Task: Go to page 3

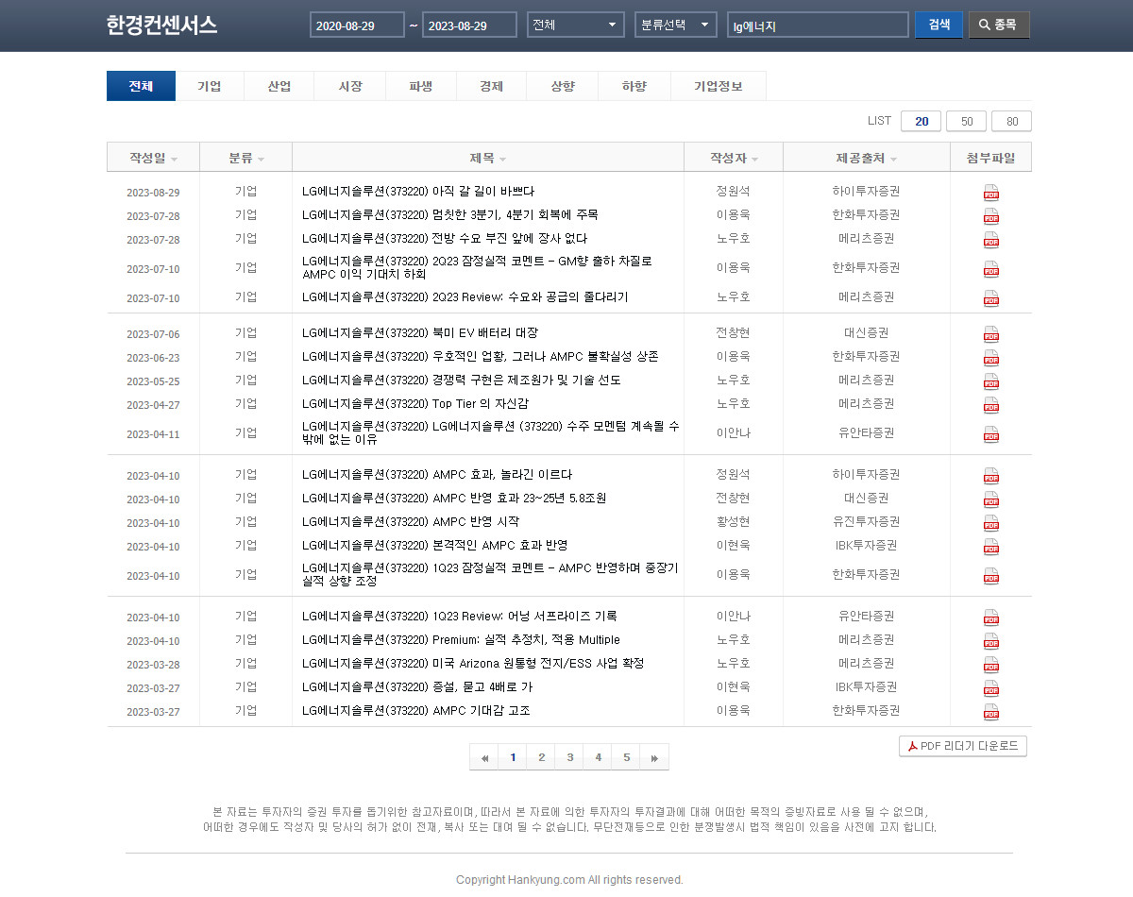Action: tap(569, 757)
